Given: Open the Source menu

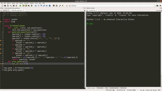Looking at the screenshot, I should coord(13,3).
